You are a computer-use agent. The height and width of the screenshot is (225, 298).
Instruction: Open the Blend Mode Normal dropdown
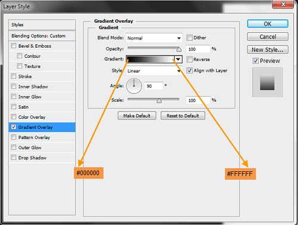(x=154, y=38)
